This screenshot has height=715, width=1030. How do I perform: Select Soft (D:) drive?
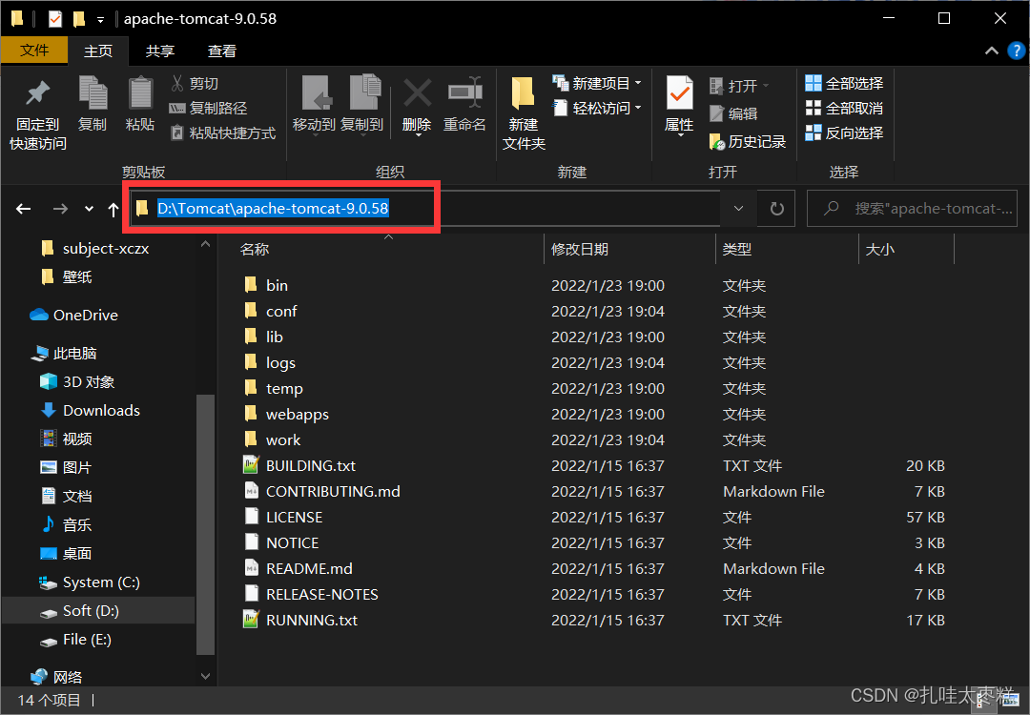(79, 610)
